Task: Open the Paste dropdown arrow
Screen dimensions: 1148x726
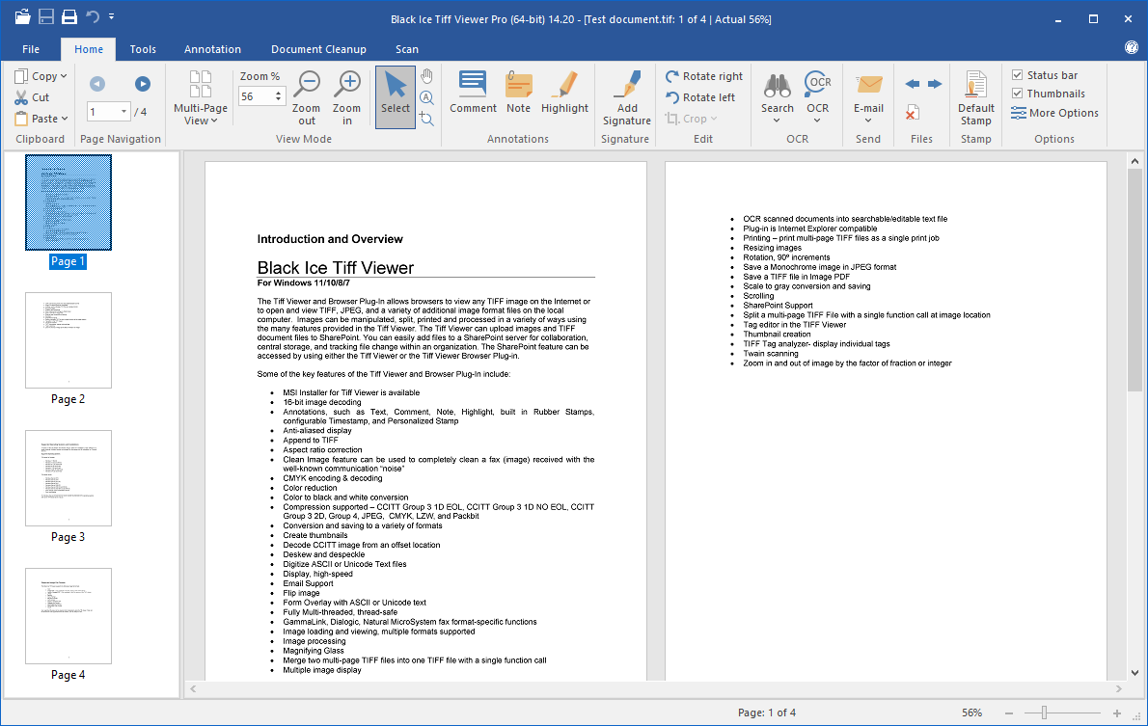Action: tap(65, 119)
